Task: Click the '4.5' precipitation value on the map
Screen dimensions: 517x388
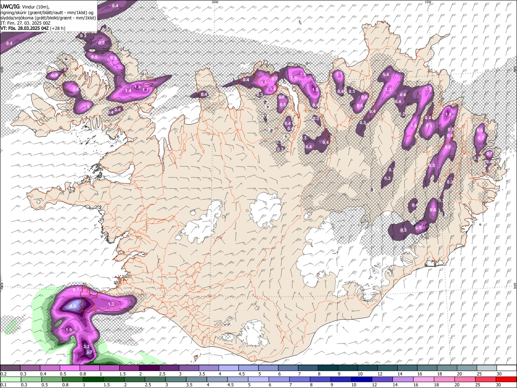Action: 73,306
